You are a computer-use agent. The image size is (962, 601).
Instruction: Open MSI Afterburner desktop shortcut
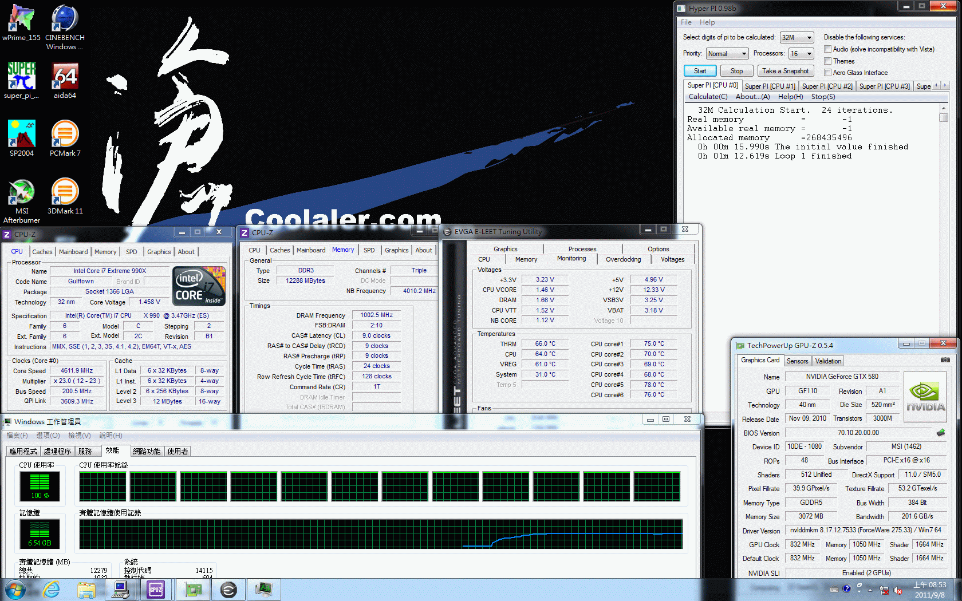click(x=21, y=201)
